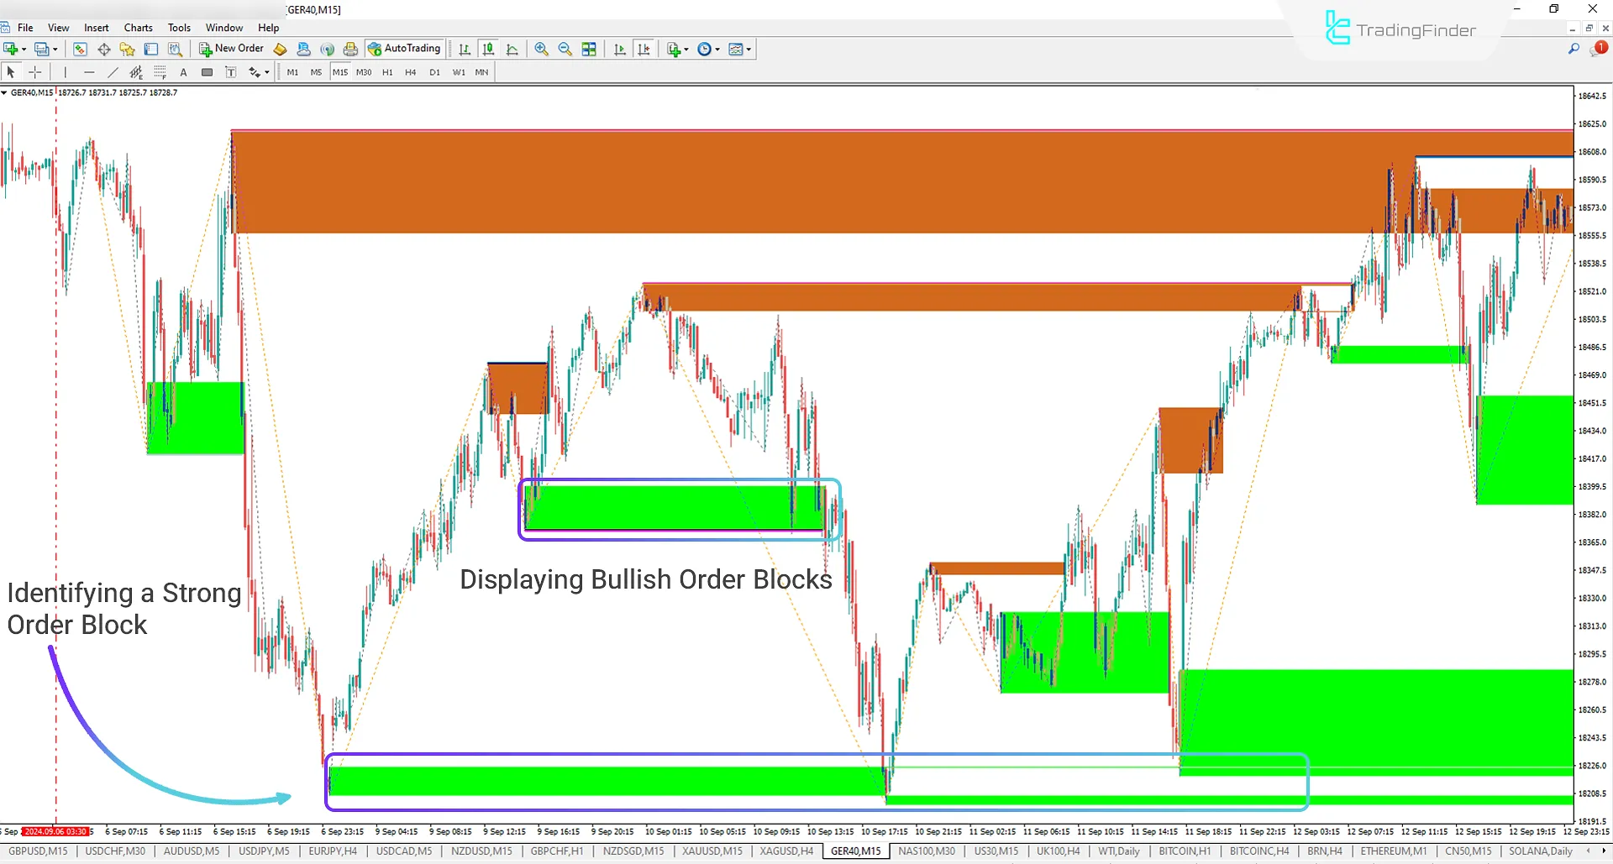Add a text label to the chart
Viewport: 1613px width, 864px height.
(183, 72)
